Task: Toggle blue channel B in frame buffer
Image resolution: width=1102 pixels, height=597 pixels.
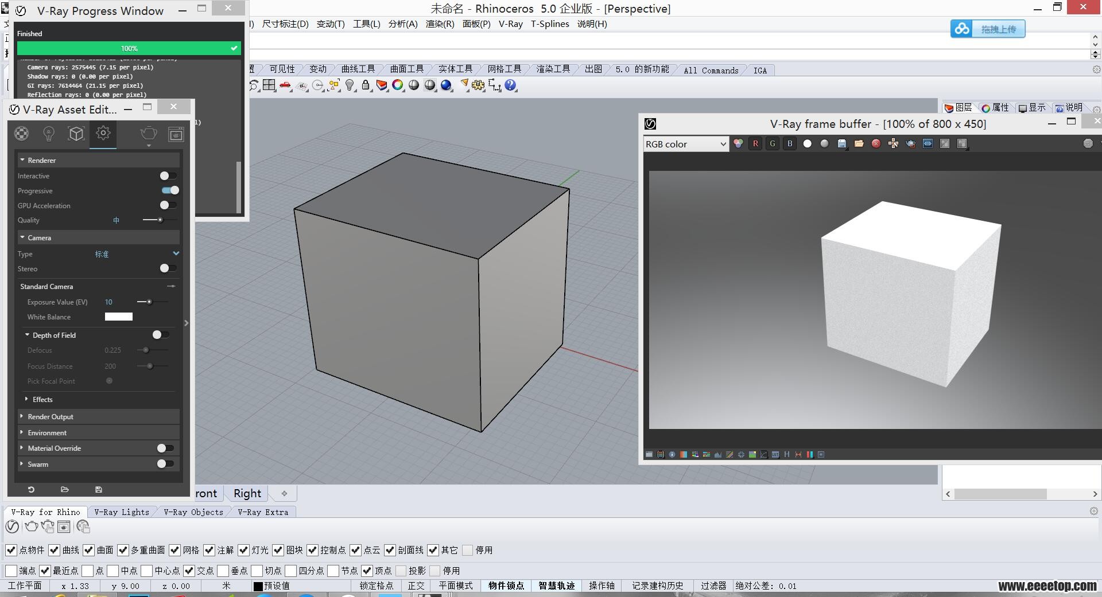Action: click(x=790, y=144)
